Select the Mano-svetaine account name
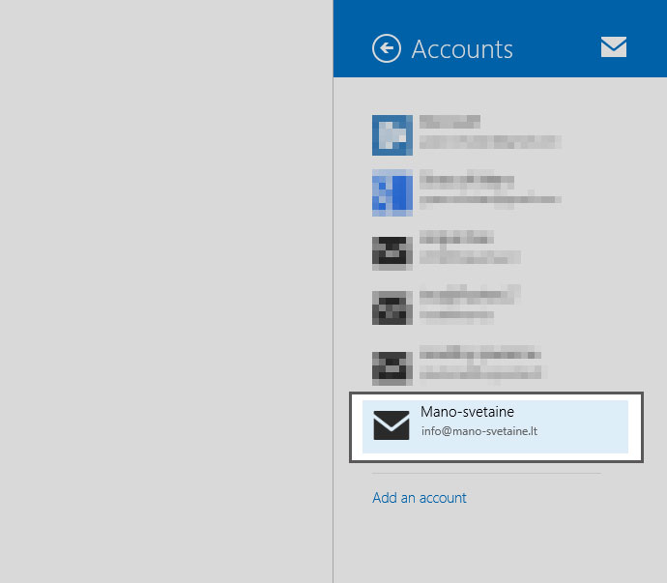Image resolution: width=667 pixels, height=583 pixels. coord(467,412)
